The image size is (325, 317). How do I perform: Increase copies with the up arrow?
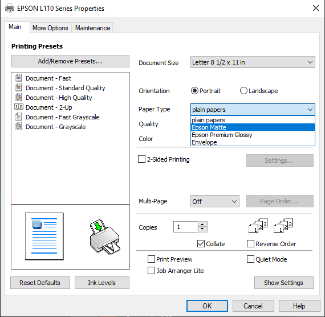(202, 224)
